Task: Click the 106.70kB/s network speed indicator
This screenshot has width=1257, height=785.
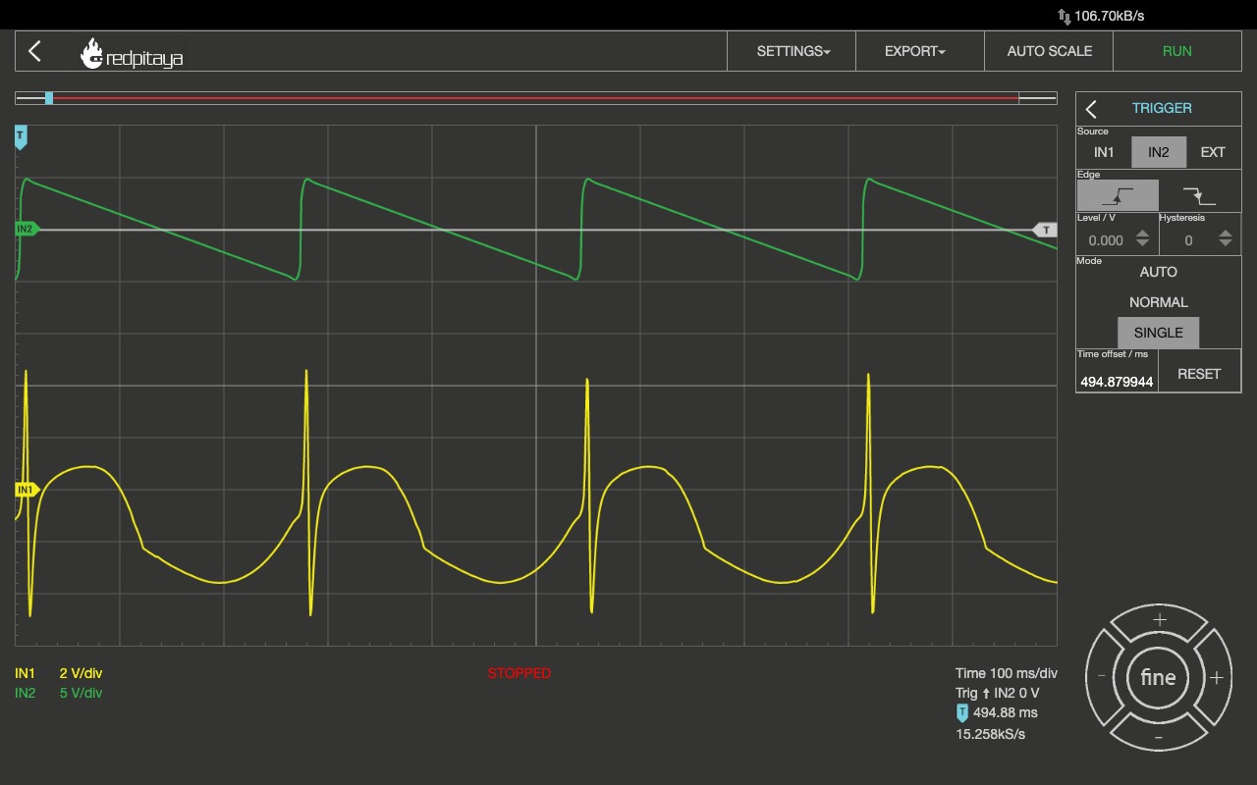Action: tap(1101, 16)
